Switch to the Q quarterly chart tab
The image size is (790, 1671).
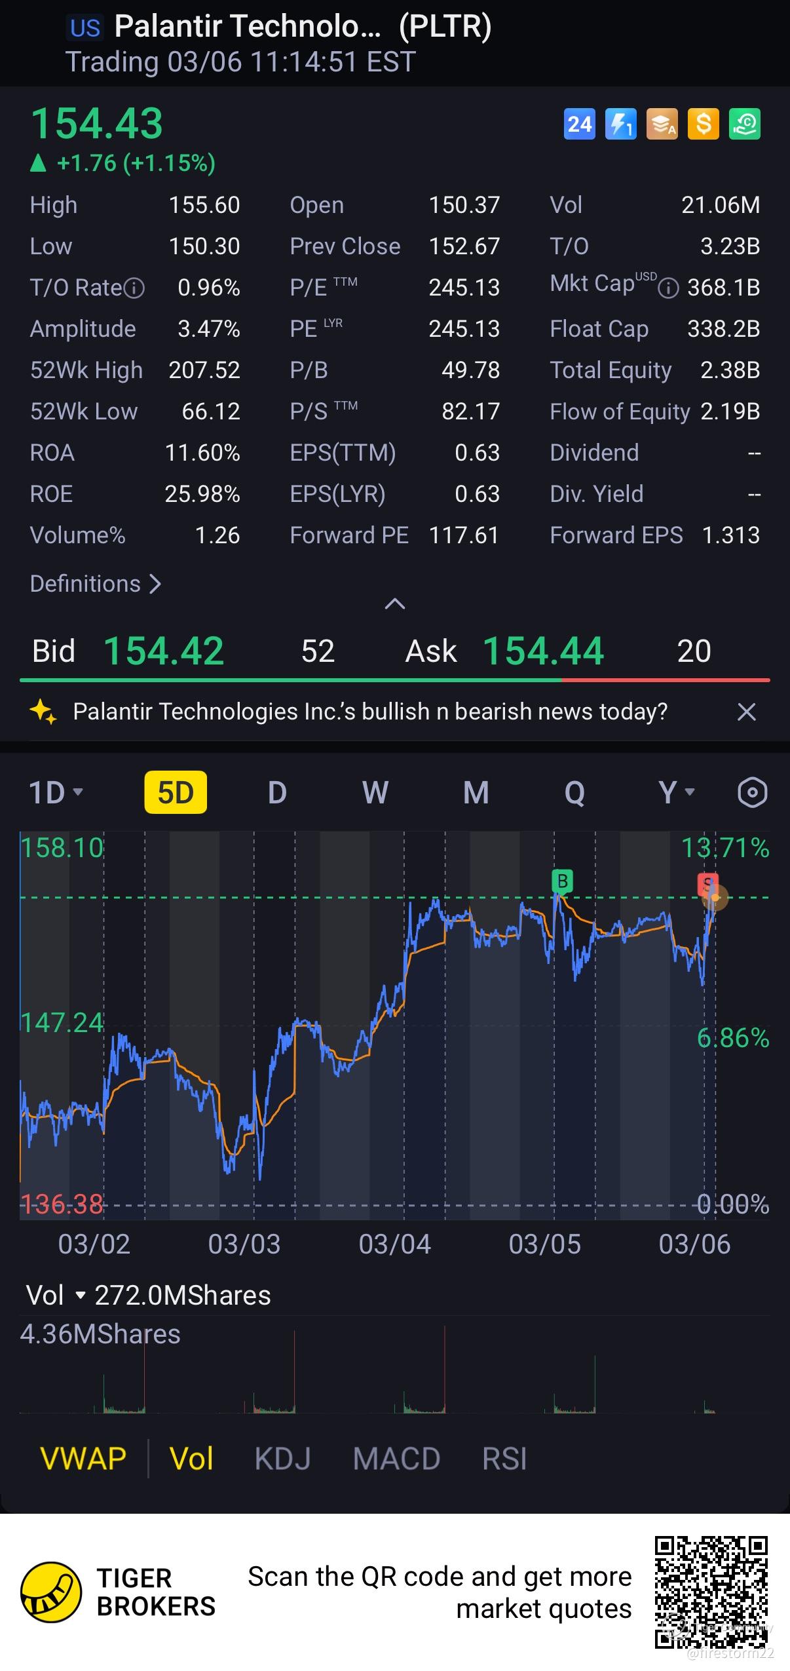click(x=574, y=792)
